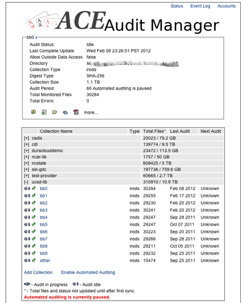Click the Next Audit column header
This screenshot has width=246, height=303.
coord(211,131)
